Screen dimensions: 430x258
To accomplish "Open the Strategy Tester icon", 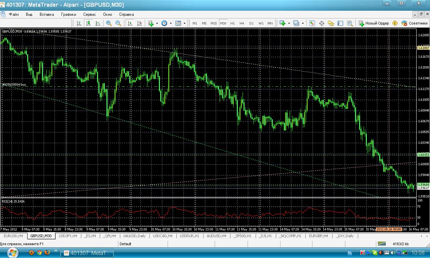I will click(x=350, y=23).
